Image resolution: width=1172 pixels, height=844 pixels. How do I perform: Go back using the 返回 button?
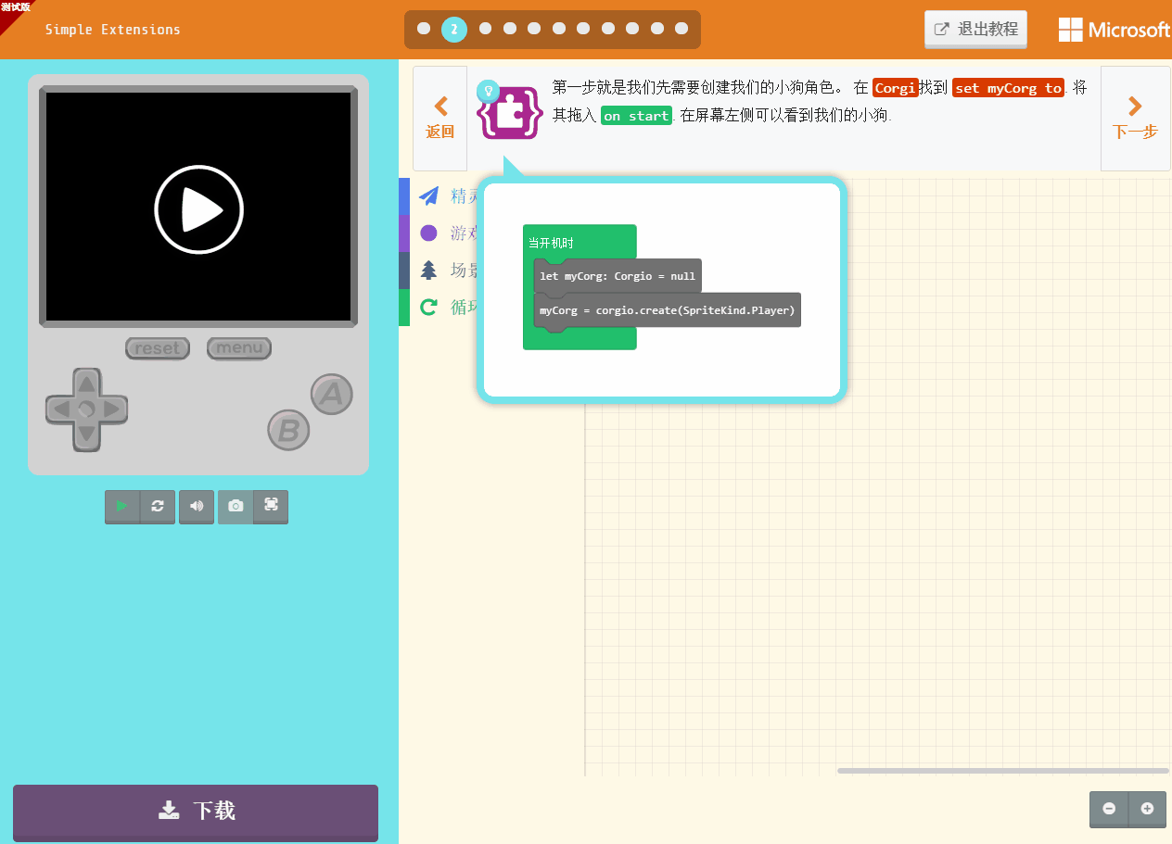pyautogui.click(x=439, y=118)
